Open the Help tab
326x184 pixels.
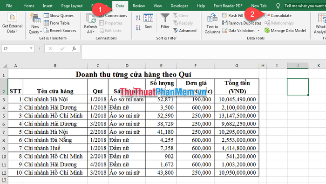tap(201, 6)
